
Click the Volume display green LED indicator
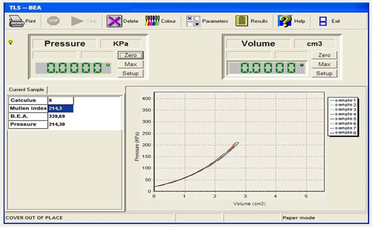pos(301,65)
